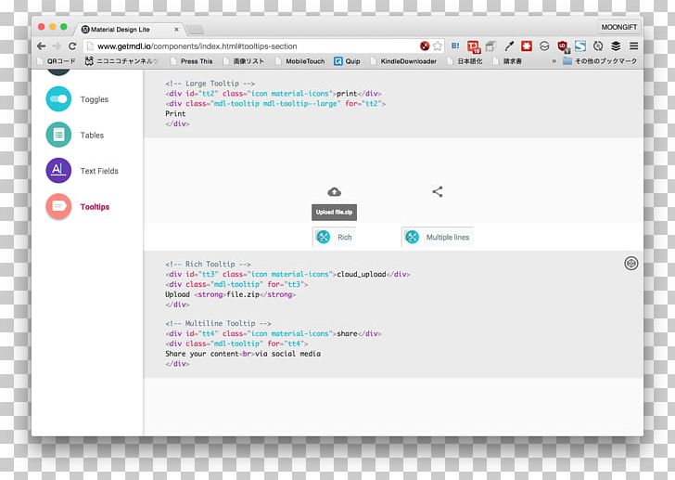Open the Text Fields component icon
Viewport: 675px width, 480px height.
pos(58,171)
